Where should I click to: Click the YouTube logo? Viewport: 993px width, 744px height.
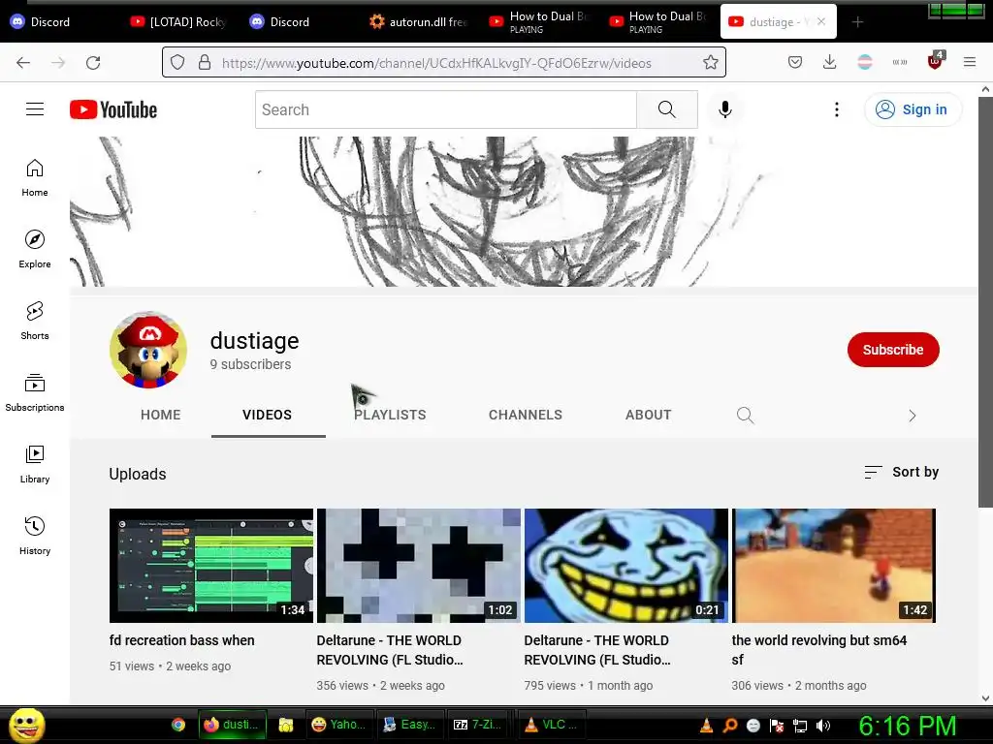[x=113, y=109]
